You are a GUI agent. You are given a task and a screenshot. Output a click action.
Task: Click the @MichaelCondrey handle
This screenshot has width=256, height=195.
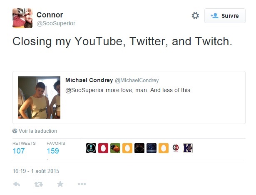point(137,80)
